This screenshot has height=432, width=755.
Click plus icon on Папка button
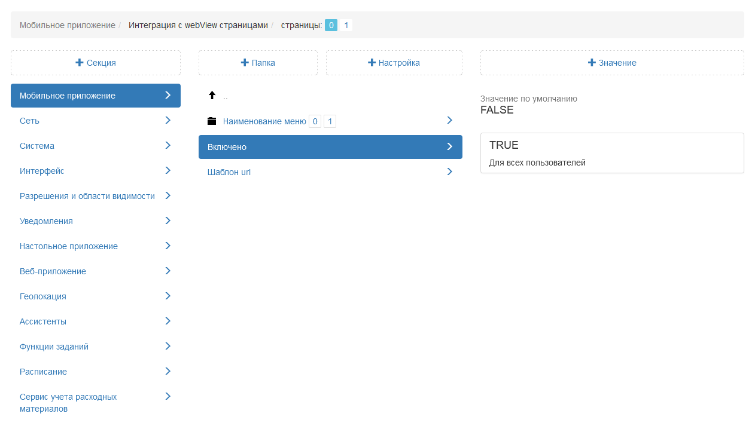click(x=245, y=63)
